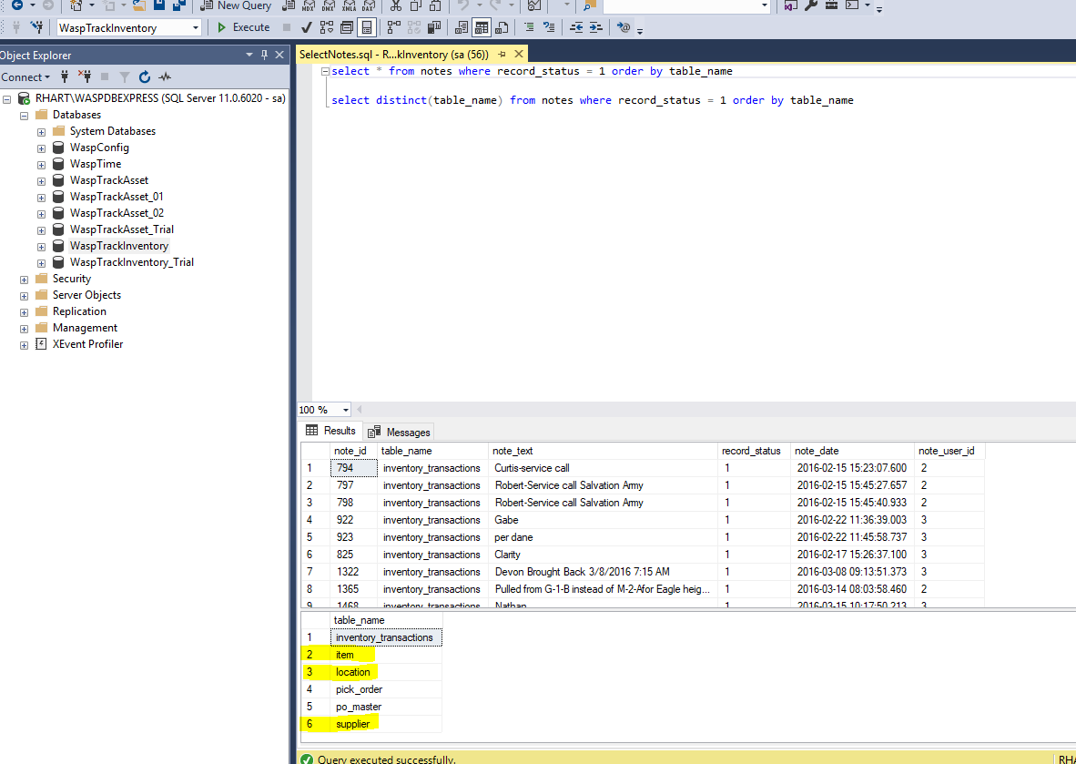Expand the WaspTrackInventory database node
Image resolution: width=1076 pixels, height=764 pixels.
coord(40,246)
